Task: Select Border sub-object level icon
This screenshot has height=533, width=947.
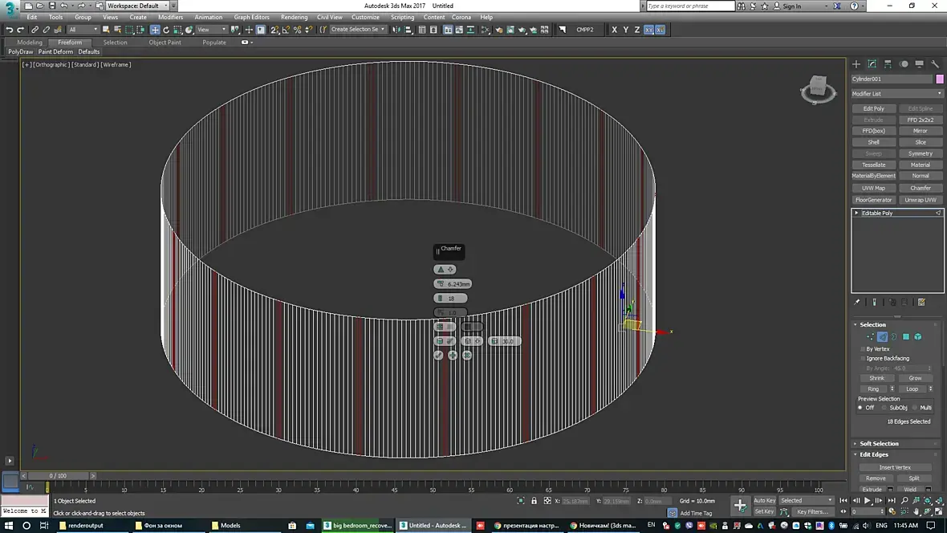Action: (894, 336)
